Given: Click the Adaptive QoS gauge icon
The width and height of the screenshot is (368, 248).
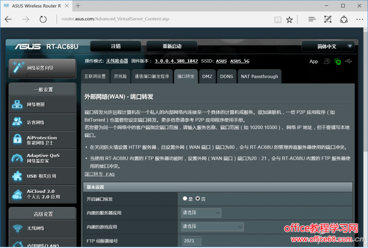Looking at the screenshot, I should click(17, 158).
